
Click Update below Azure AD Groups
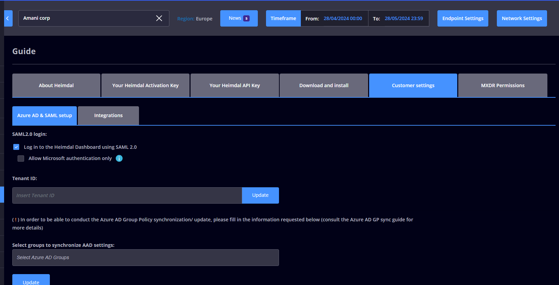coord(31,280)
